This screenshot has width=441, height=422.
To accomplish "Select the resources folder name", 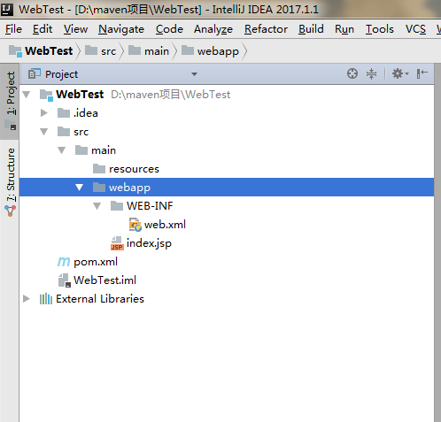I will pyautogui.click(x=134, y=169).
